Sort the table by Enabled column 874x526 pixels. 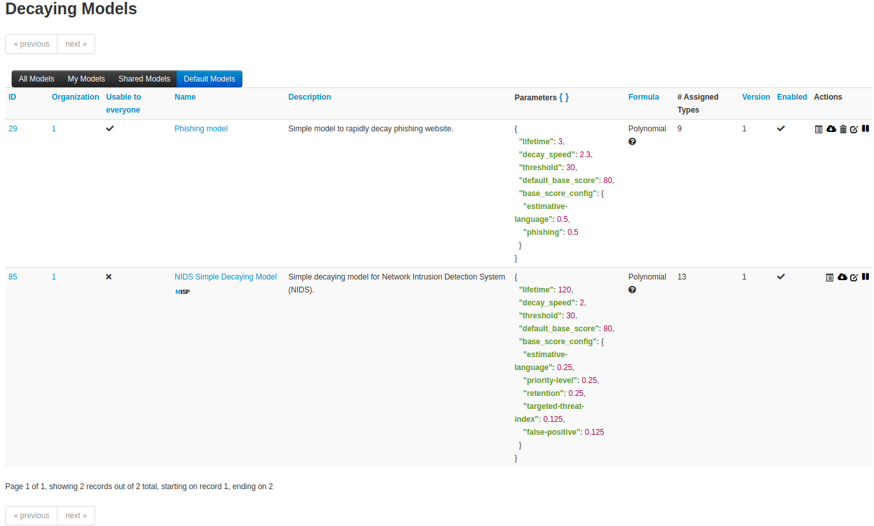(792, 97)
